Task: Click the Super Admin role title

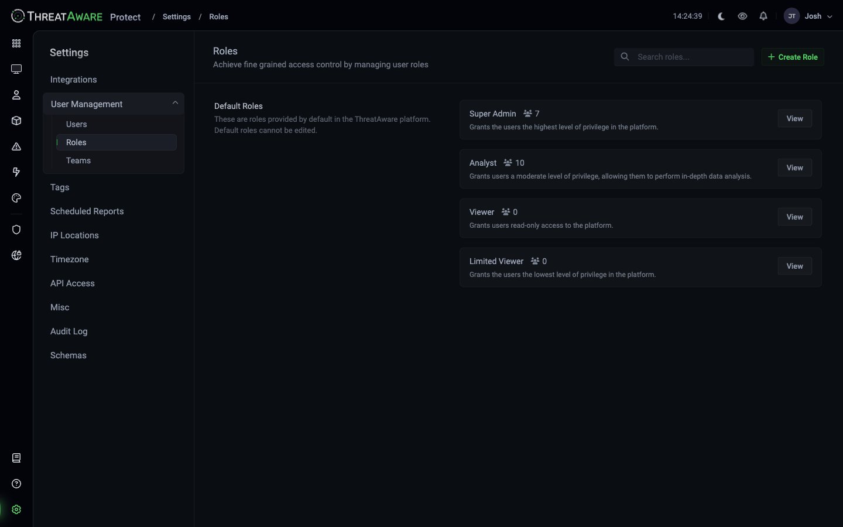Action: click(x=493, y=114)
